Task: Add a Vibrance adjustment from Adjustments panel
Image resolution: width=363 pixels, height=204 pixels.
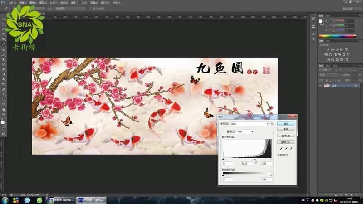Action: point(346,49)
